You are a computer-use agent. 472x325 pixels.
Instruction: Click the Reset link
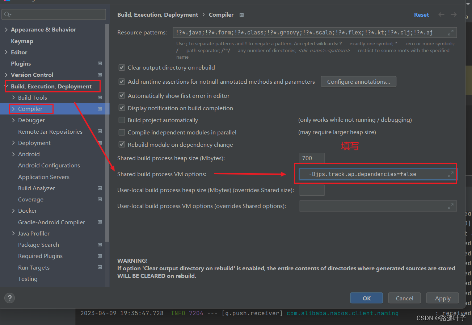[421, 14]
